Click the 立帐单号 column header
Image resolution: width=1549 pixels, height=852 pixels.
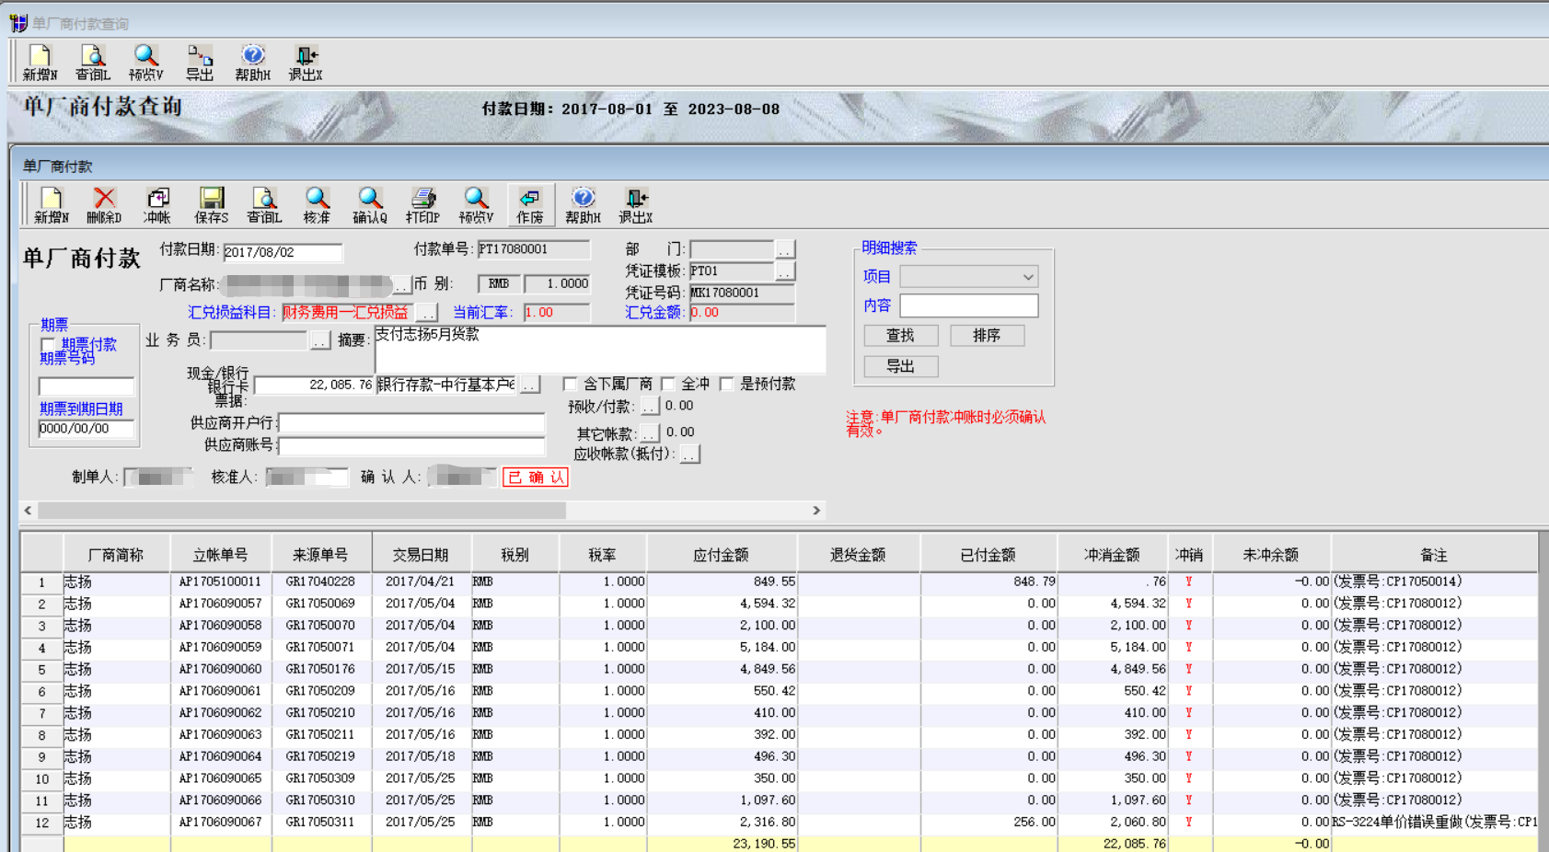click(221, 555)
